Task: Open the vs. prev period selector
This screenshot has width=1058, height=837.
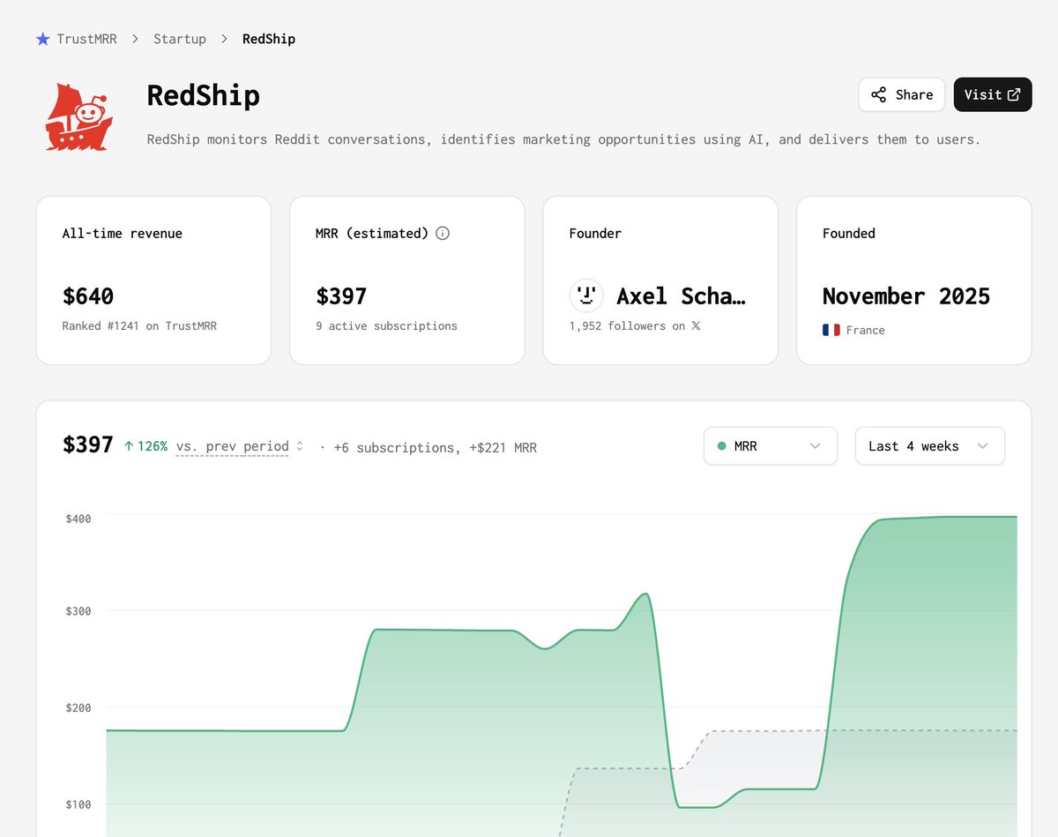Action: pyautogui.click(x=240, y=446)
